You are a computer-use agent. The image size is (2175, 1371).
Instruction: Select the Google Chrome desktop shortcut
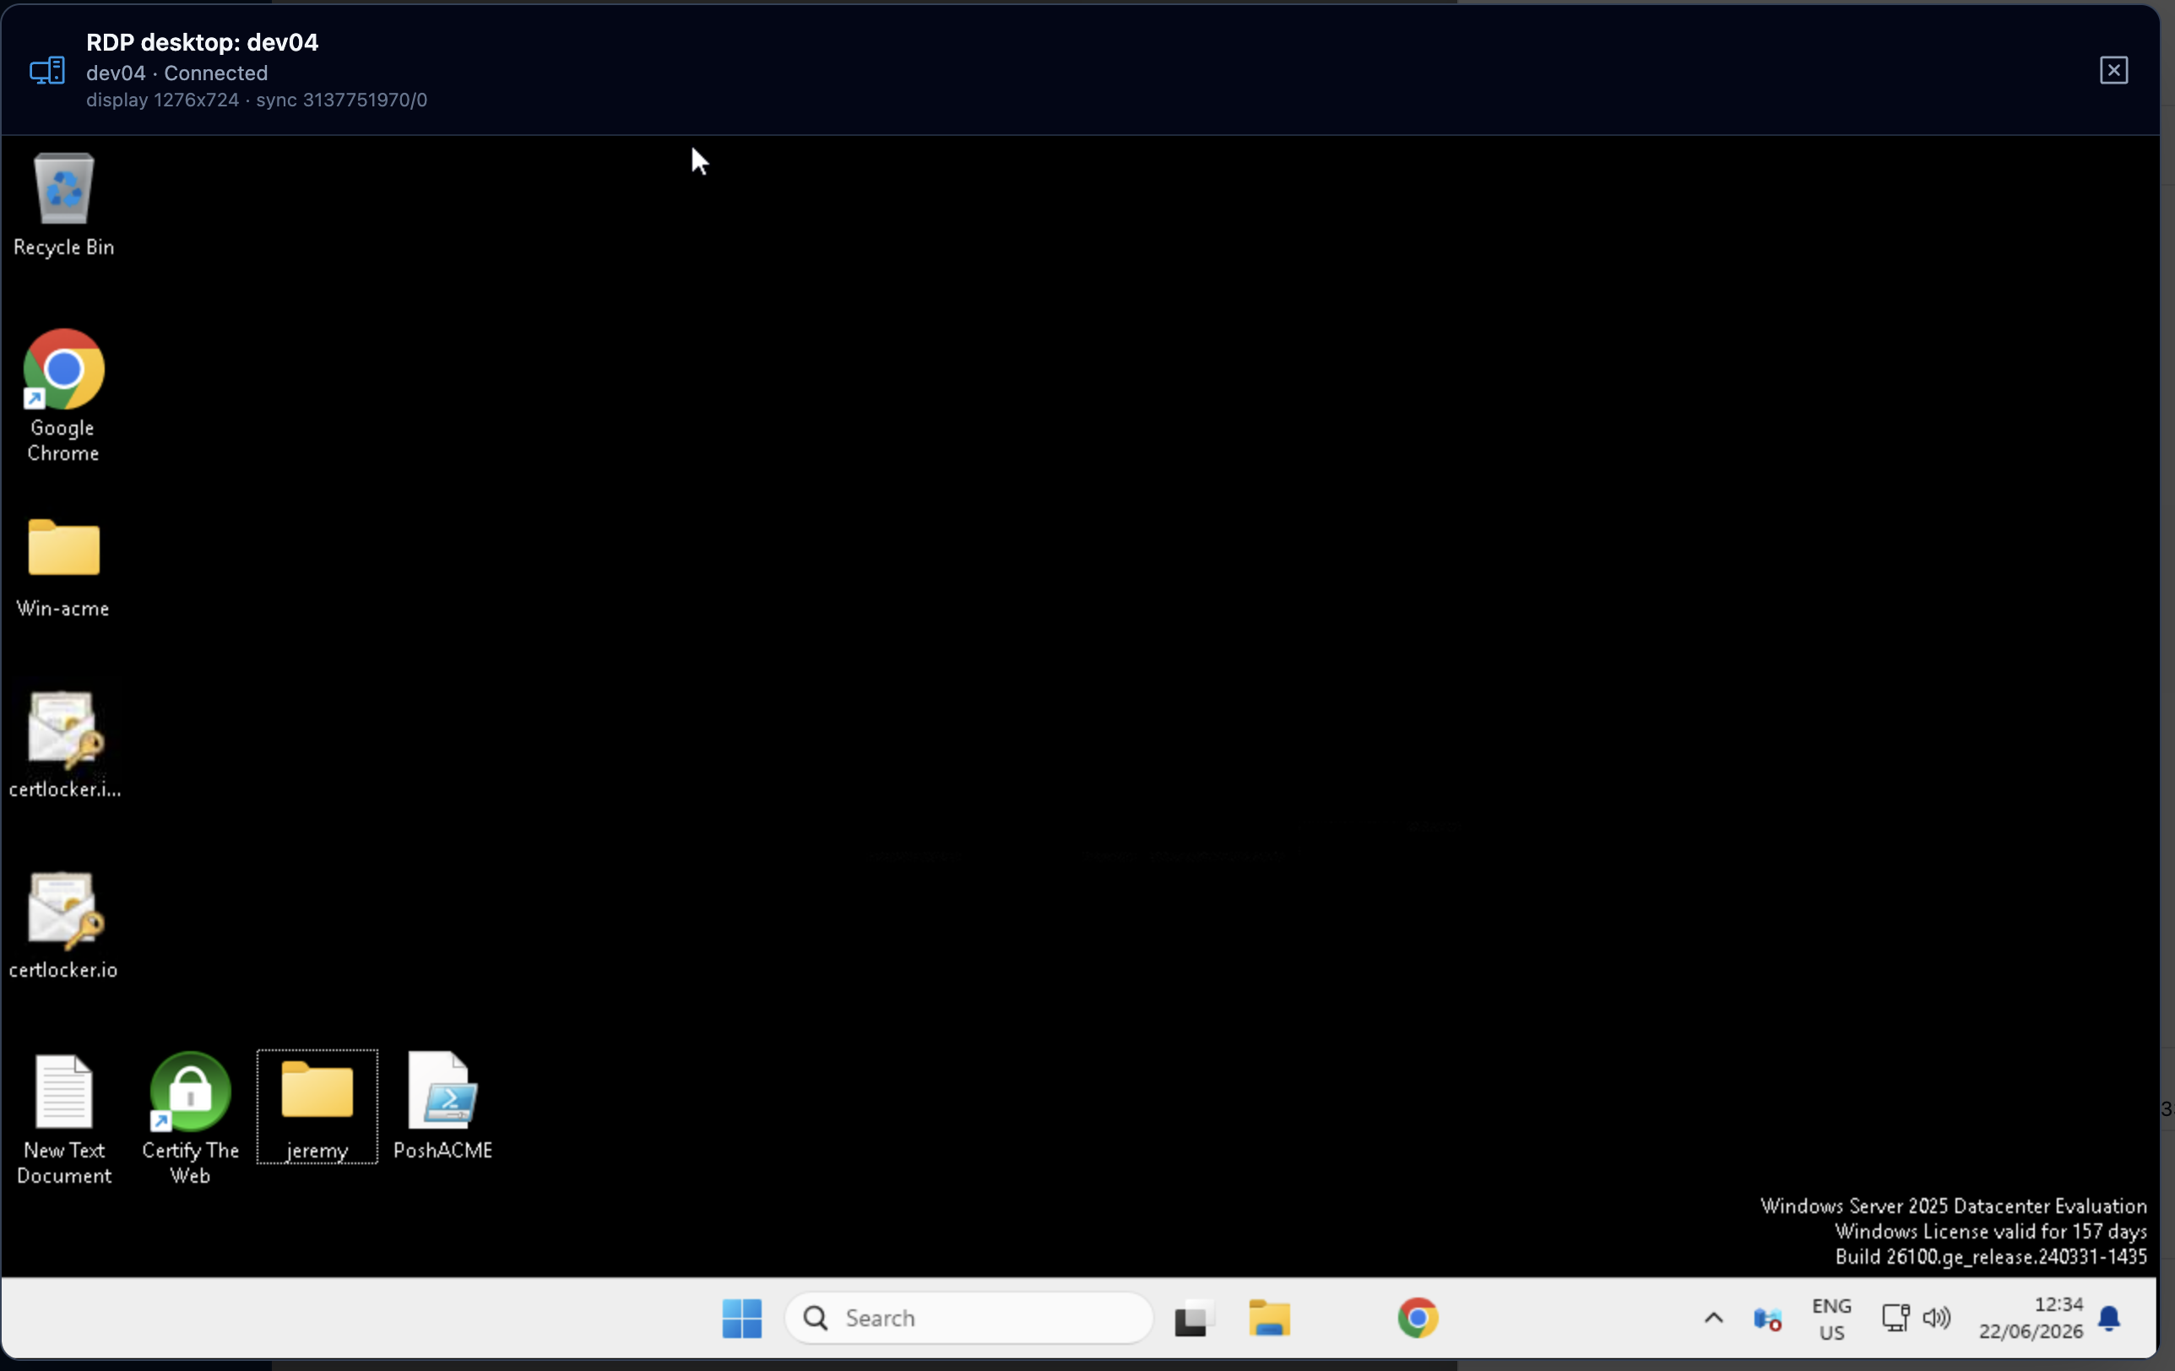click(x=63, y=395)
